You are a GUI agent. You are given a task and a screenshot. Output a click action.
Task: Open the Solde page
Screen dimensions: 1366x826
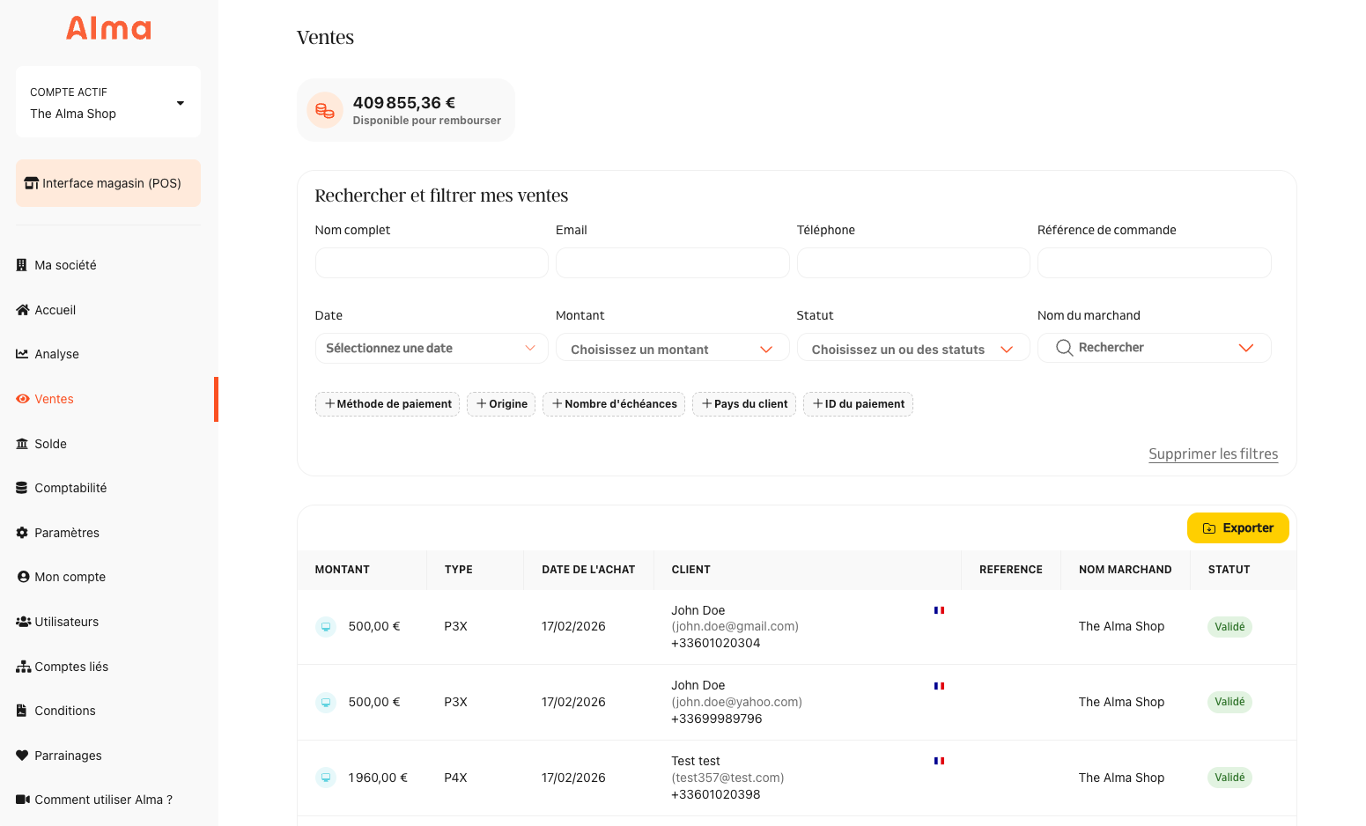[50, 444]
